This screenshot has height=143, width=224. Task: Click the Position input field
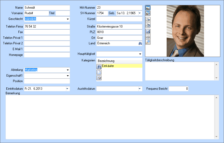[47, 81]
